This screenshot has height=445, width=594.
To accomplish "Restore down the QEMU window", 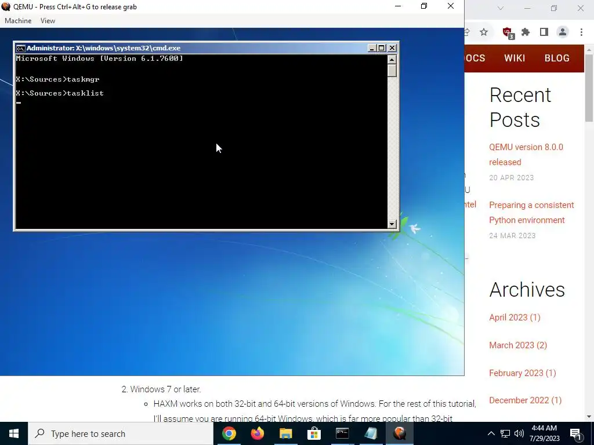I will (424, 6).
